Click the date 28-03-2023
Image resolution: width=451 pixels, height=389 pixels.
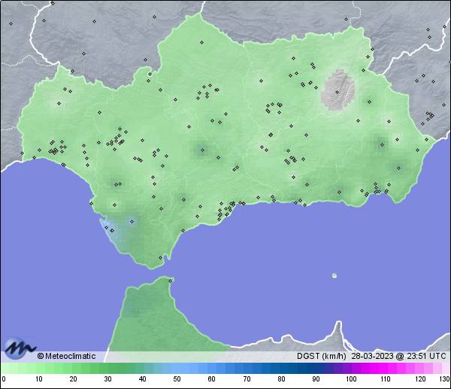[372, 356]
